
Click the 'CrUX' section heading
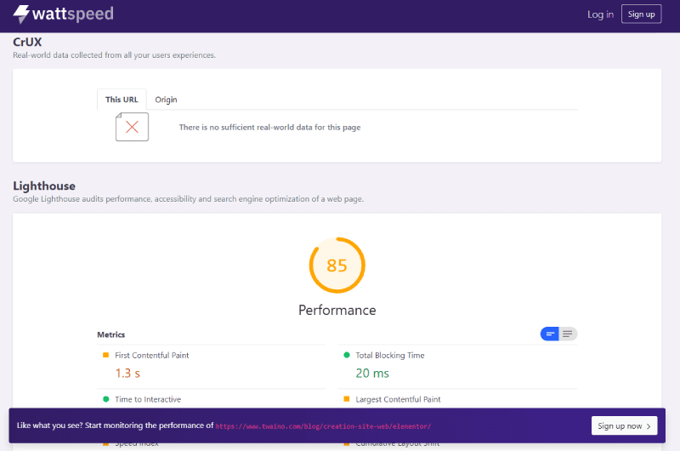(x=27, y=42)
